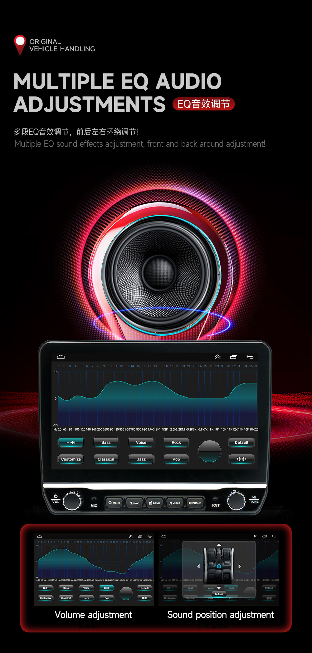Click the power VOL label icon
Image resolution: width=312 pixels, height=653 pixels.
click(56, 496)
